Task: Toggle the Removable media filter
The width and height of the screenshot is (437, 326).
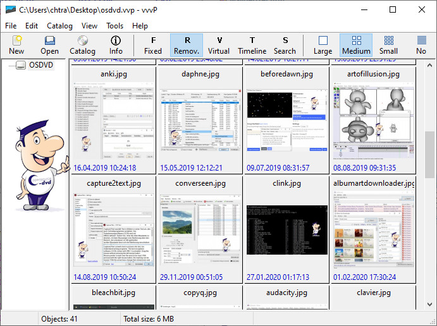Action: [x=187, y=45]
